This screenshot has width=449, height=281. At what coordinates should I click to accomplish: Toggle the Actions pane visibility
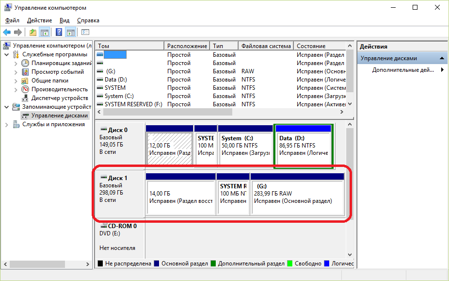71,33
